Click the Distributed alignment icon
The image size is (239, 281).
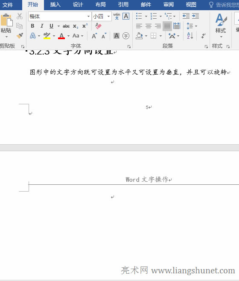click(177, 26)
